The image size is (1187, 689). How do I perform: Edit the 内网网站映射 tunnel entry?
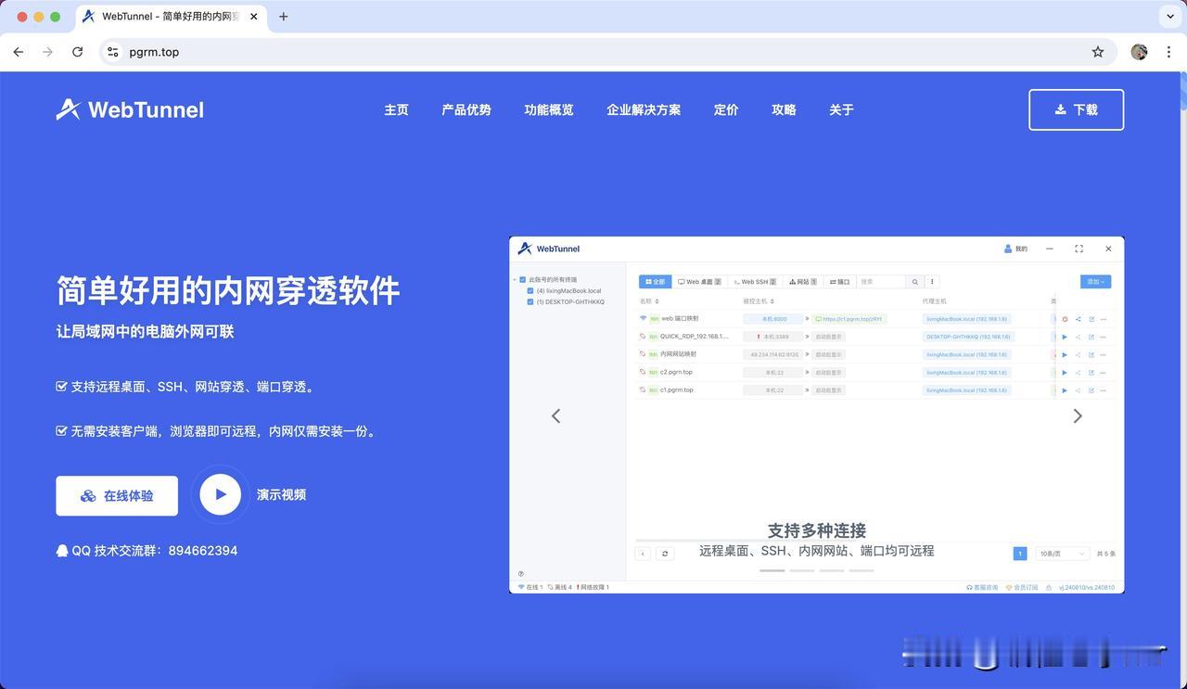[x=1091, y=353]
